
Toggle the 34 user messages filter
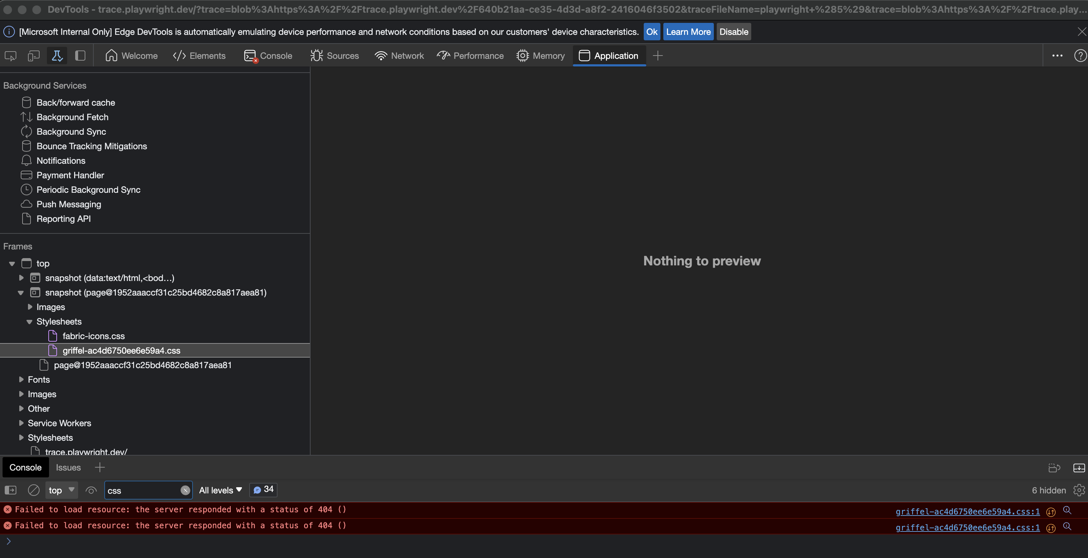[x=263, y=490]
